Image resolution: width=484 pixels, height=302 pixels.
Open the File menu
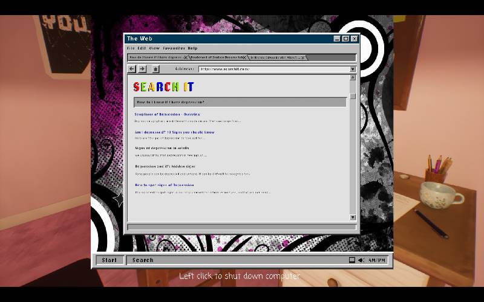[x=131, y=48]
